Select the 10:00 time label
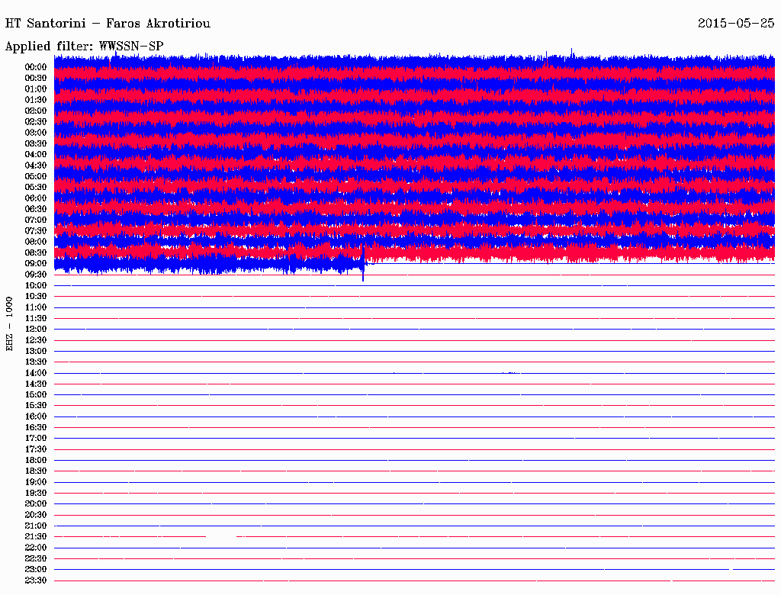 click(x=36, y=285)
